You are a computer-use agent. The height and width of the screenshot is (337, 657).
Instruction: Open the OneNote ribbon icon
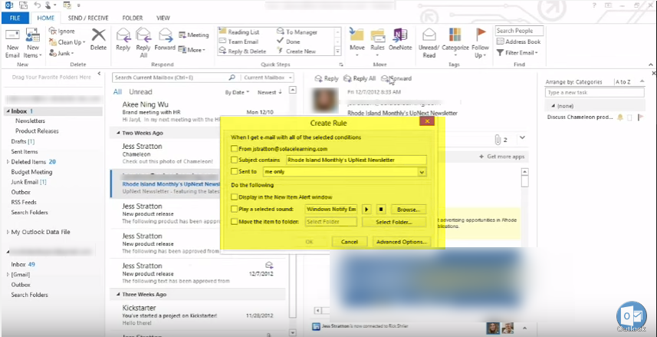click(x=401, y=38)
